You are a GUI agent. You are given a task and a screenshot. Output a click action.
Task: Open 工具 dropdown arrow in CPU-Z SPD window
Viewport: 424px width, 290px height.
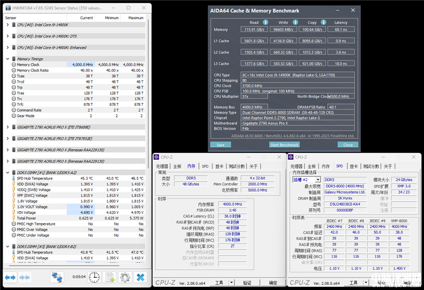pyautogui.click(x=366, y=283)
